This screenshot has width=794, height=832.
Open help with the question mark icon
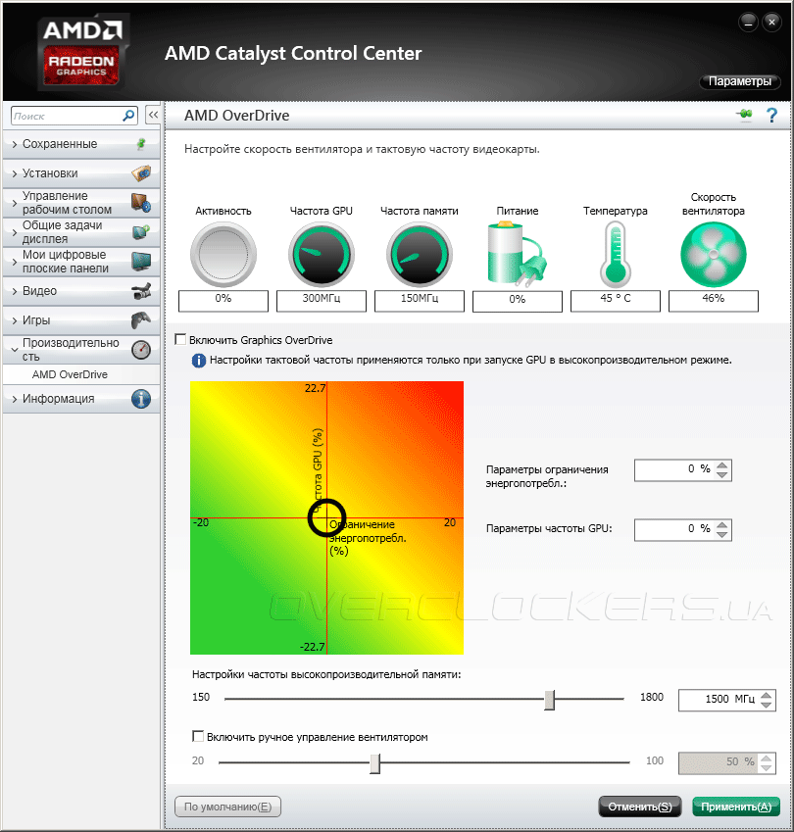[771, 115]
